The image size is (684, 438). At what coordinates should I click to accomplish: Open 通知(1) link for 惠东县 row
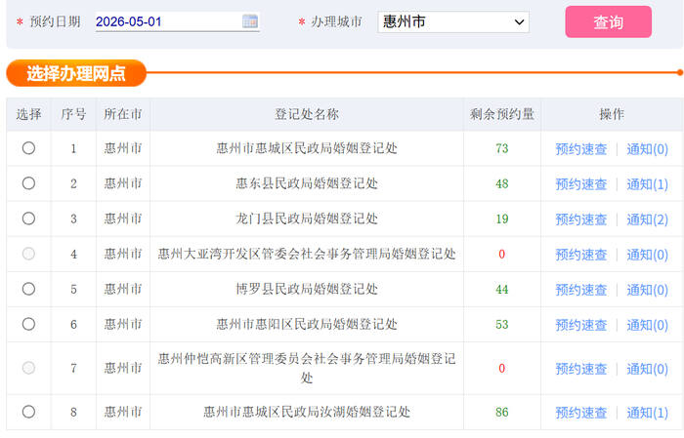[x=647, y=184]
